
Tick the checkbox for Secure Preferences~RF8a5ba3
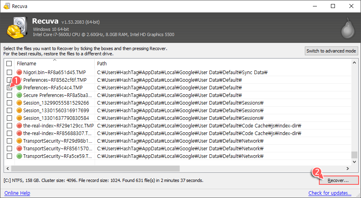coord(9,95)
